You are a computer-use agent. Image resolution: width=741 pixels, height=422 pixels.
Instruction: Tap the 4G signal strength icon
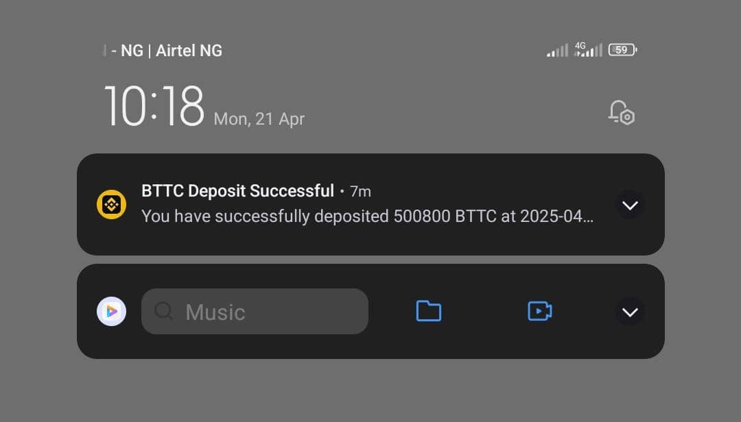tap(588, 49)
